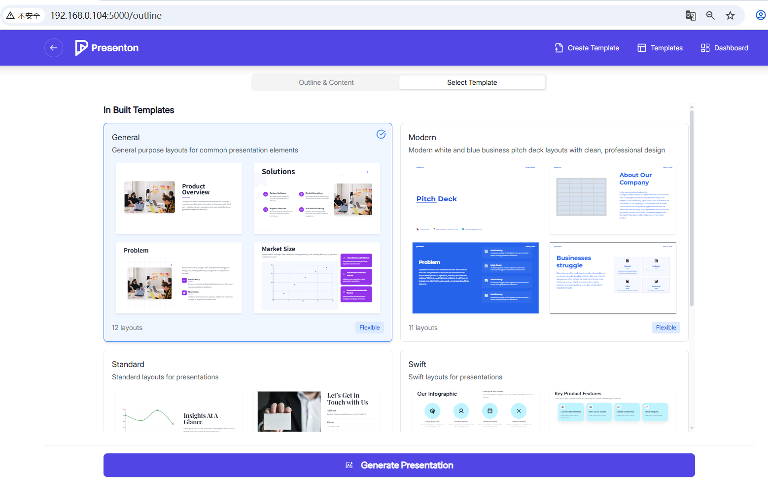Click the browser address bar URL
This screenshot has height=480, width=768.
106,15
